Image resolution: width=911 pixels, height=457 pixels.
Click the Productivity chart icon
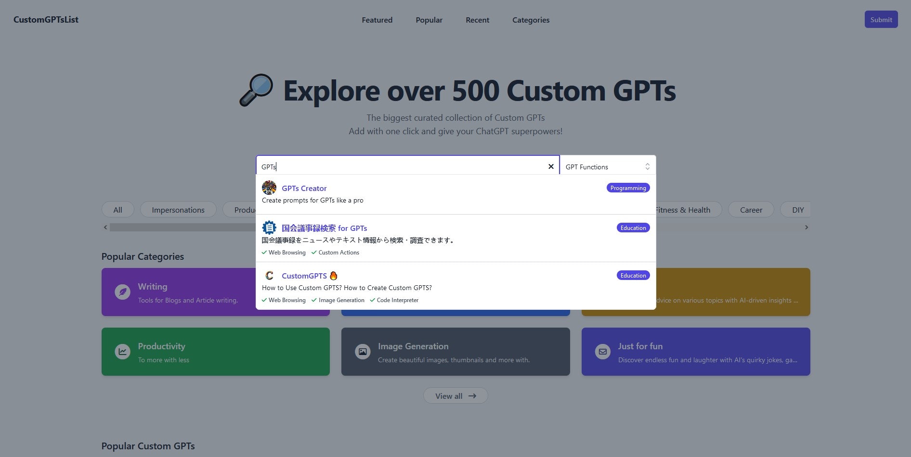tap(122, 352)
